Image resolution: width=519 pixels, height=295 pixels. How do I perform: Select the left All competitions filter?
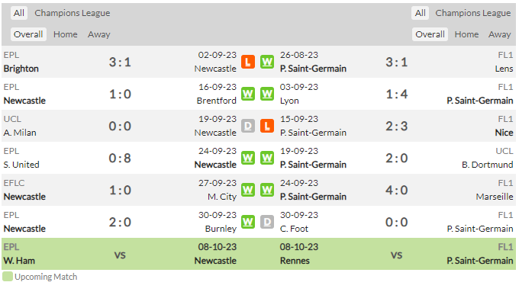[x=19, y=13]
